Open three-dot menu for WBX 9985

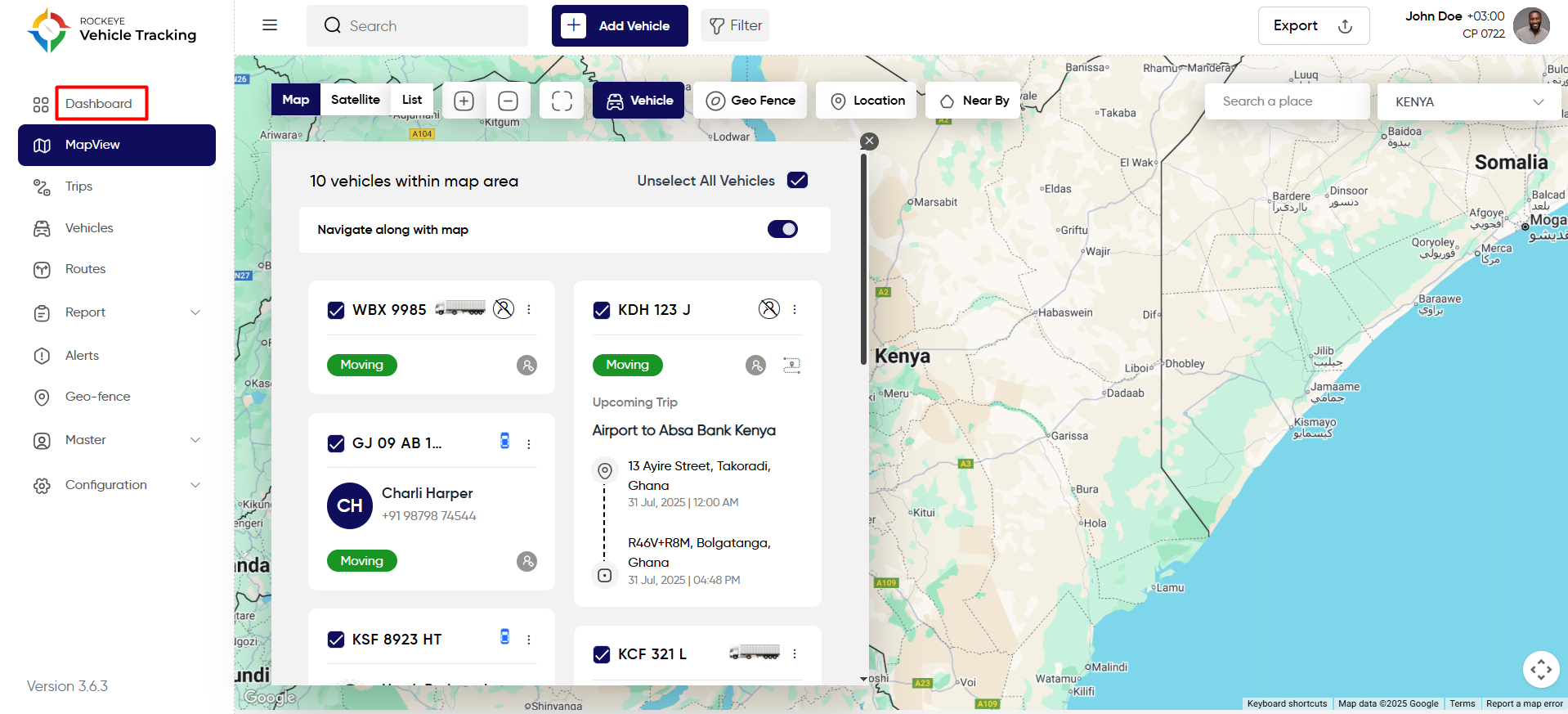point(529,309)
